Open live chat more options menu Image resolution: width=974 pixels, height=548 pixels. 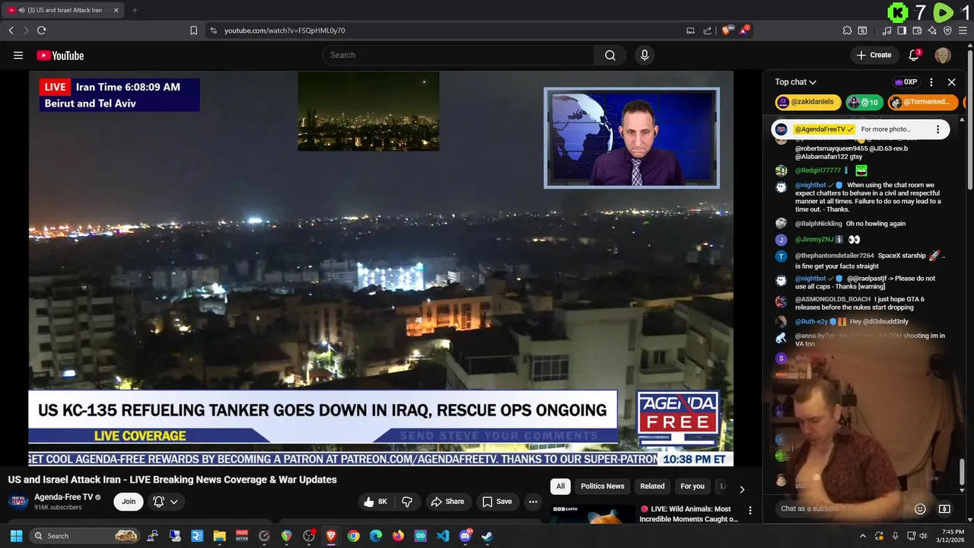[x=931, y=82]
